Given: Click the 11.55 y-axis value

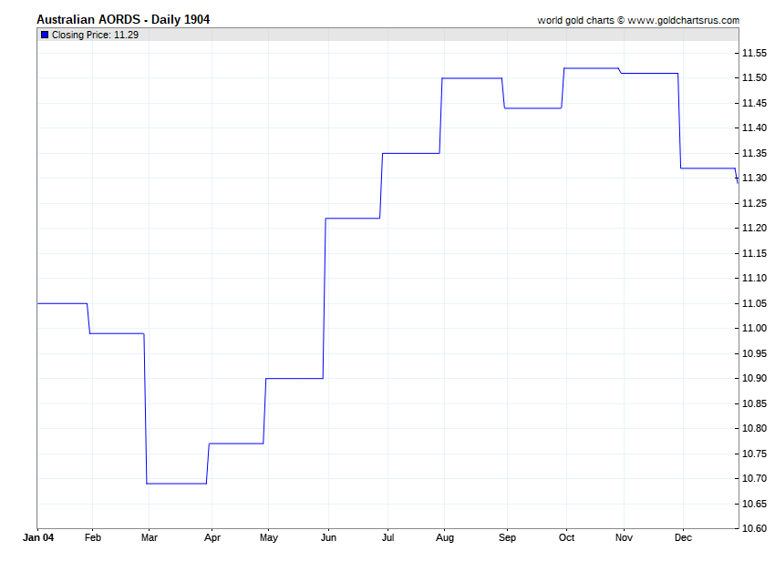Looking at the screenshot, I should 754,53.
